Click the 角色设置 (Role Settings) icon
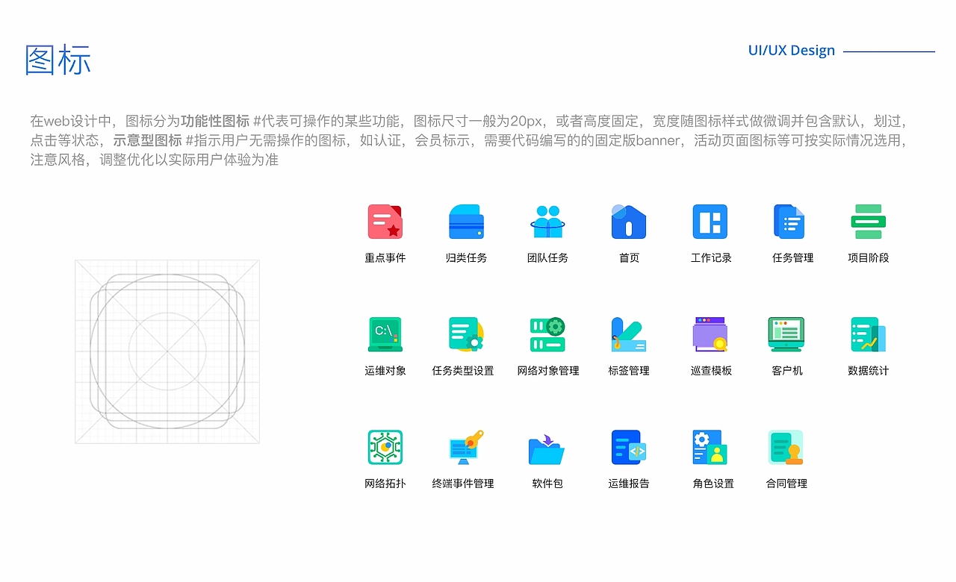The width and height of the screenshot is (956, 582). pyautogui.click(x=709, y=446)
